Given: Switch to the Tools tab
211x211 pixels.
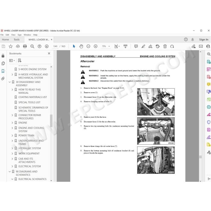Looking at the screenshot, I should coord(17,39).
